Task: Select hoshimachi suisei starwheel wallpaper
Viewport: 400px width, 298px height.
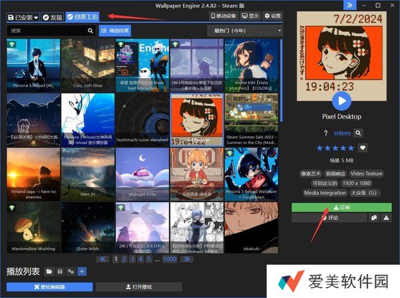Action: click(x=143, y=120)
